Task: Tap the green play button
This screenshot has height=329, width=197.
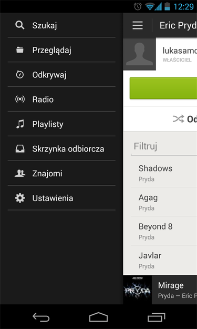Action: click(x=163, y=88)
